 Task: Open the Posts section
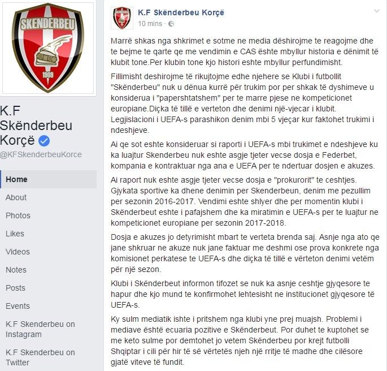pos(15,288)
